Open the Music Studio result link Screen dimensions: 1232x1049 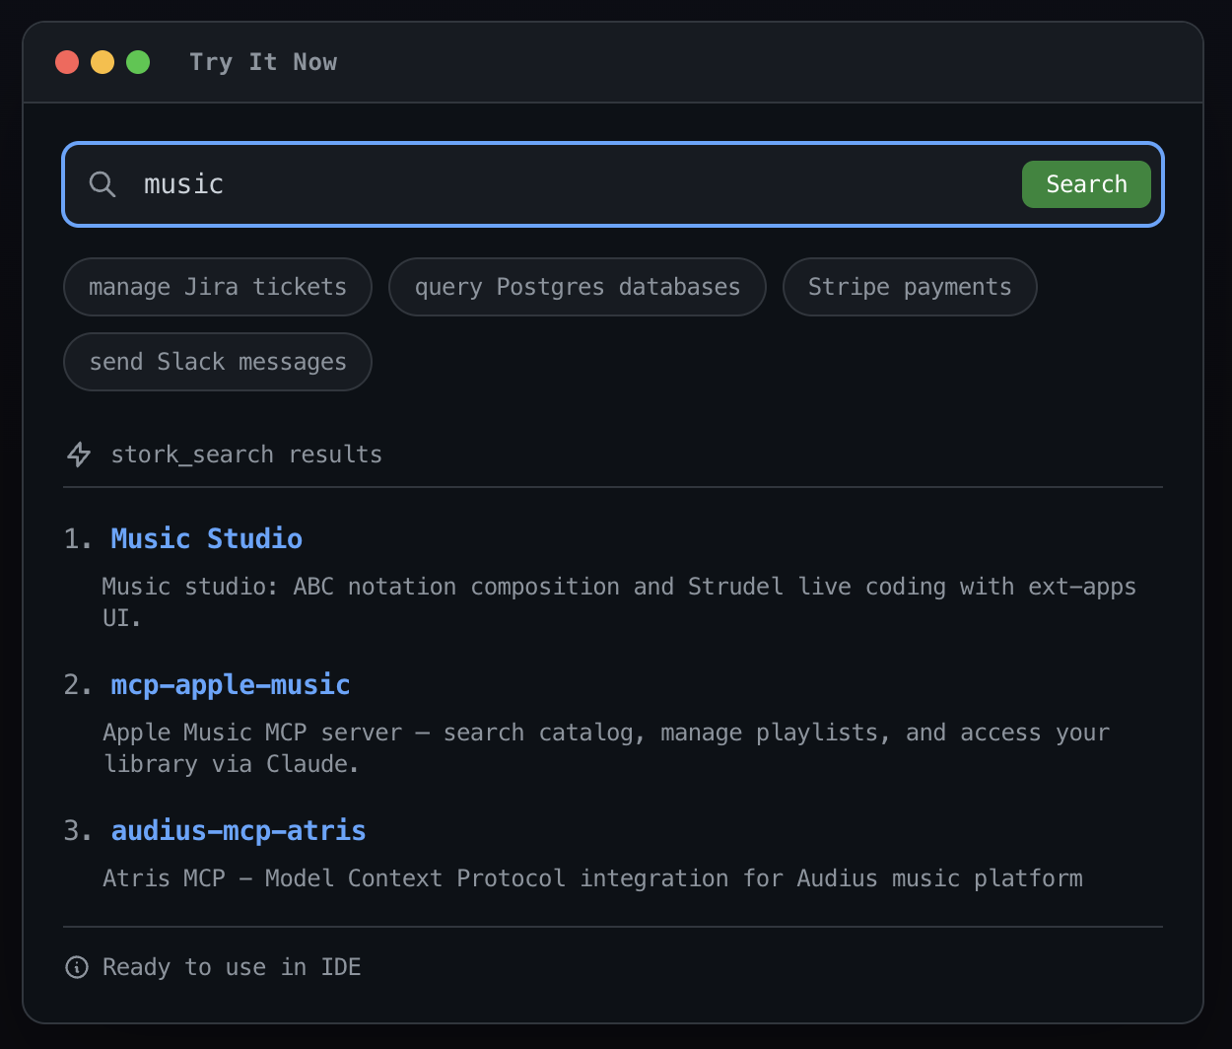pos(206,538)
